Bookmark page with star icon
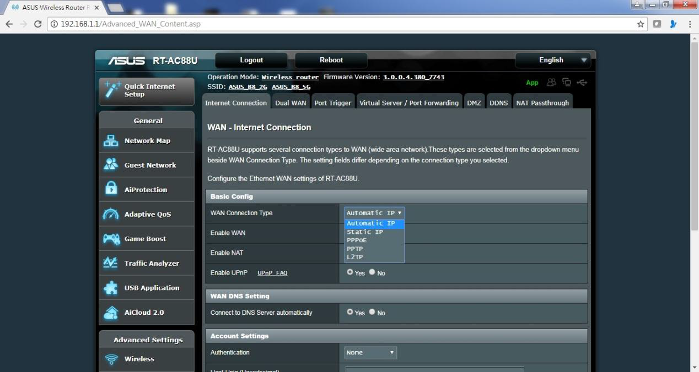 point(641,24)
